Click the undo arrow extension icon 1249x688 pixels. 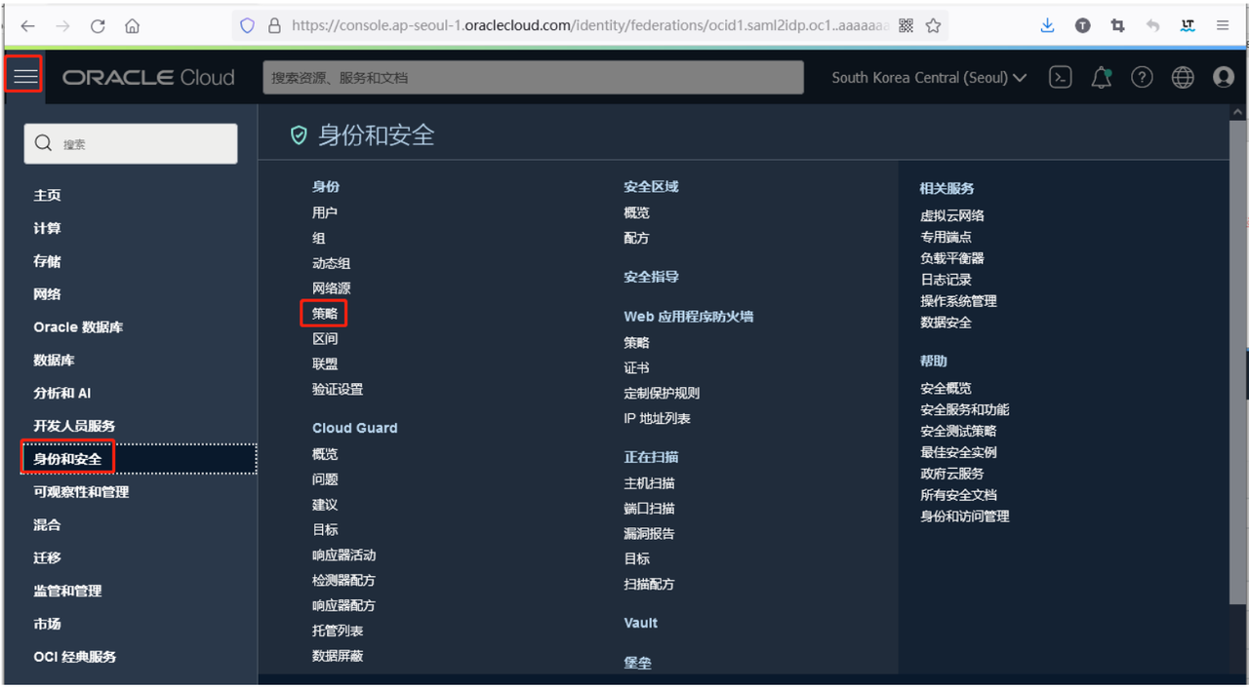(1153, 26)
